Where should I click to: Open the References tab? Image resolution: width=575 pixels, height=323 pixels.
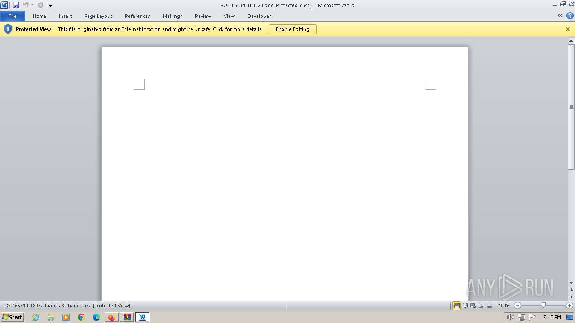point(137,16)
